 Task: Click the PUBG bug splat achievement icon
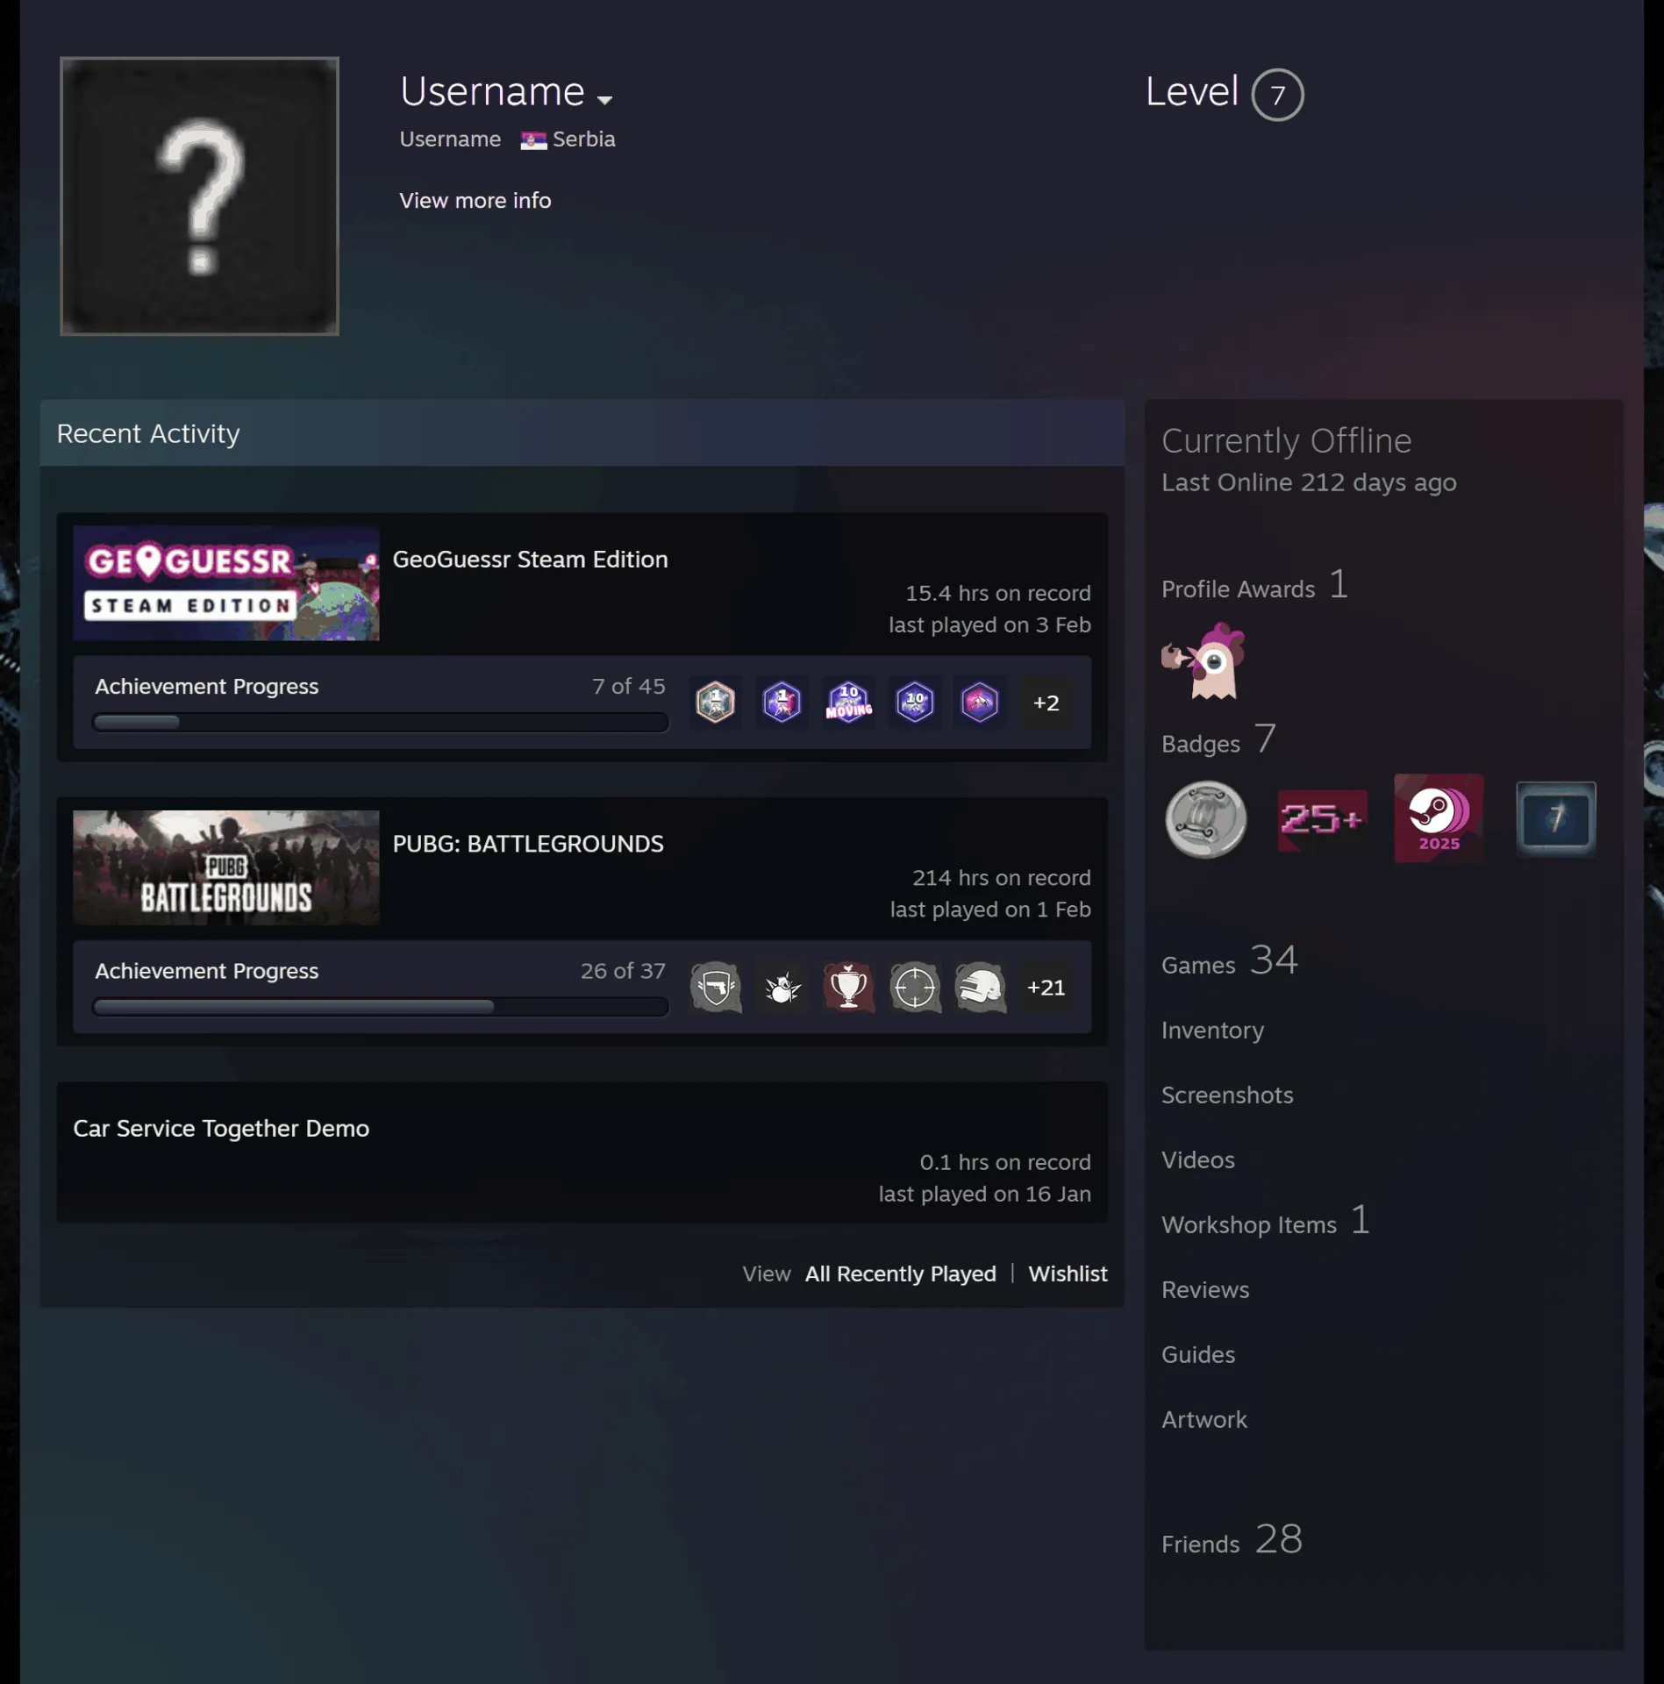pos(782,987)
